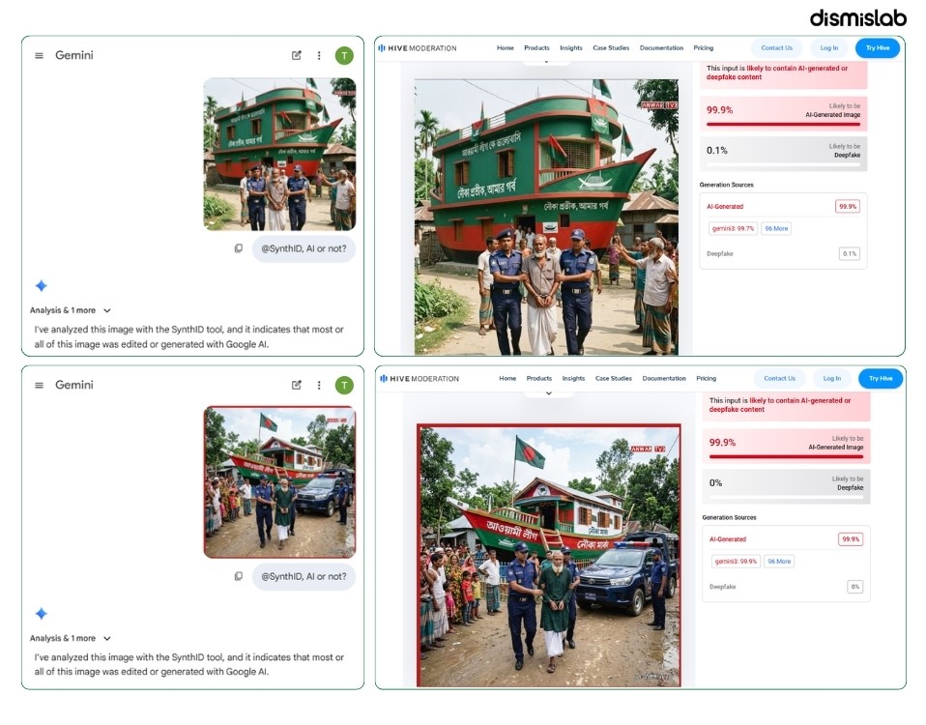This screenshot has height=725, width=926.
Task: Open three-dot options in top Gemini panel
Action: coord(319,55)
